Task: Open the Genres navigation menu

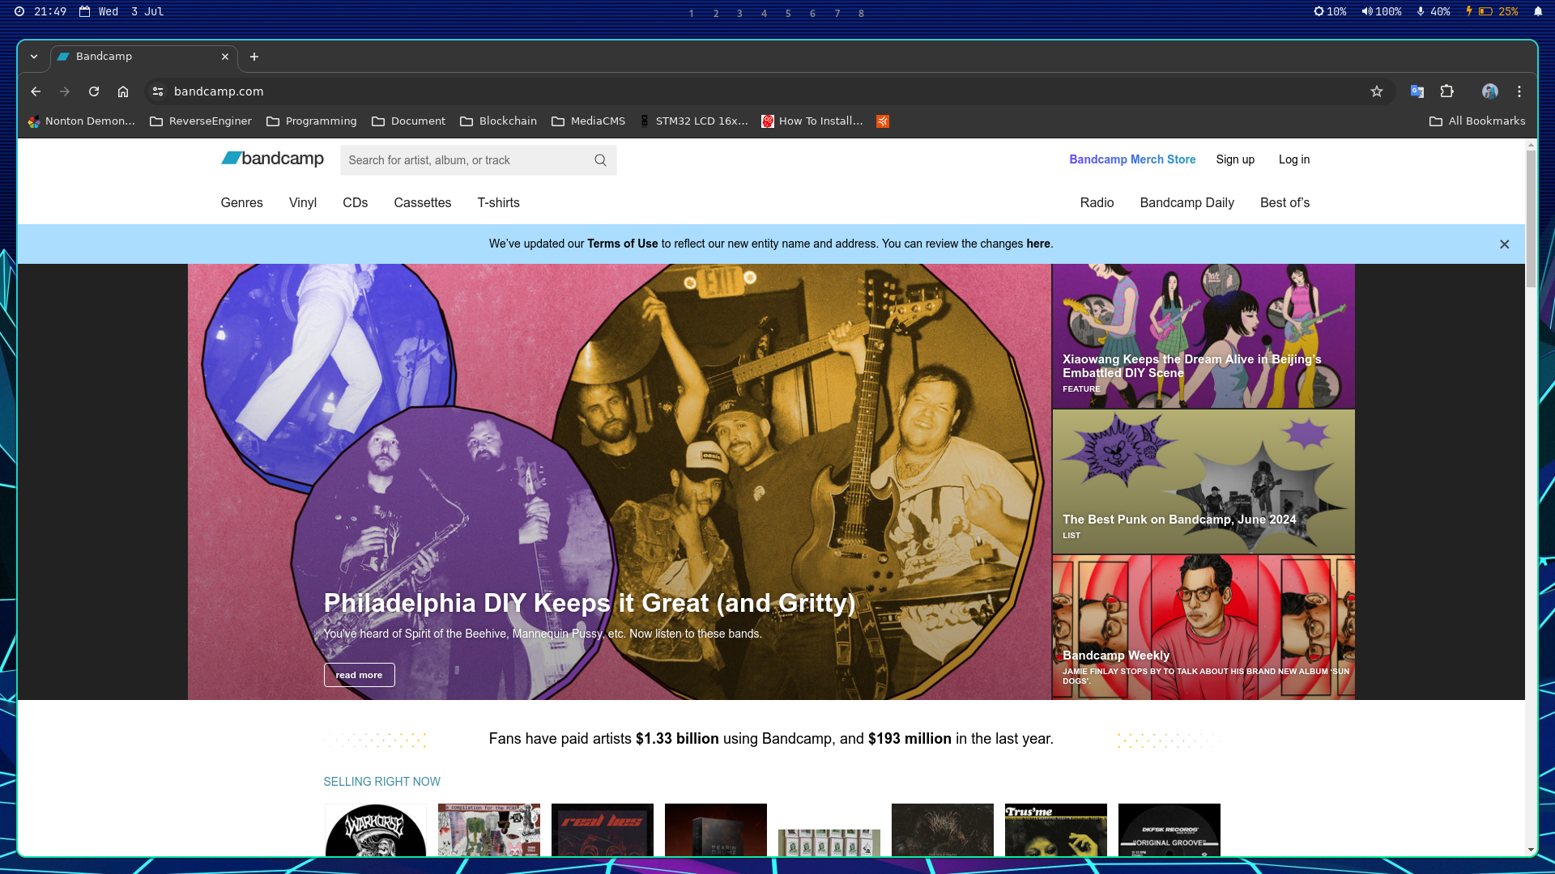Action: [x=241, y=202]
